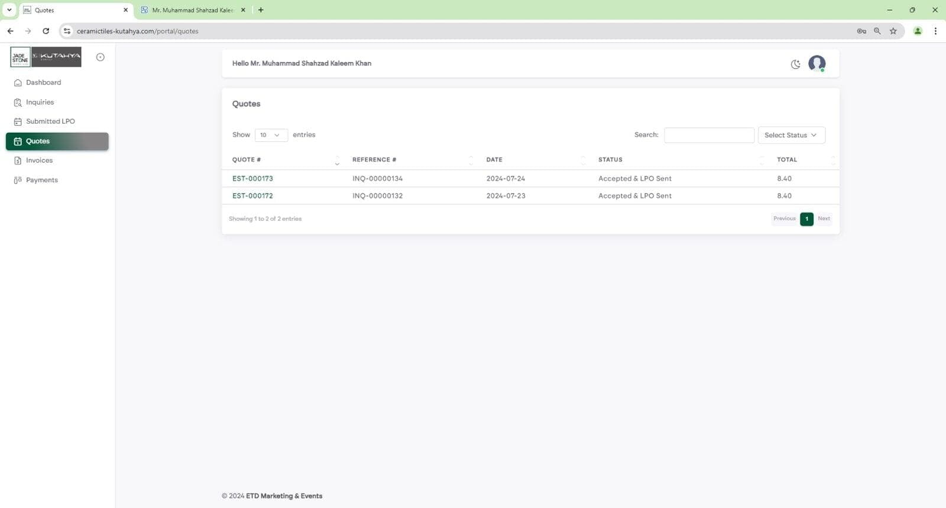The image size is (946, 508).
Task: Open the browser zoom magnifier icon
Action: point(877,31)
